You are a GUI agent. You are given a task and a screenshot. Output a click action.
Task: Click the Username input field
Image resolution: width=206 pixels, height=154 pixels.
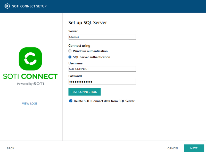pos(102,69)
